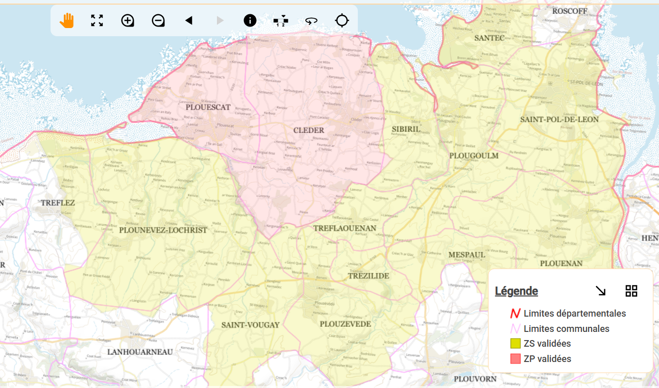The width and height of the screenshot is (659, 388).
Task: Zoom in with the plus magnifier
Action: [128, 20]
